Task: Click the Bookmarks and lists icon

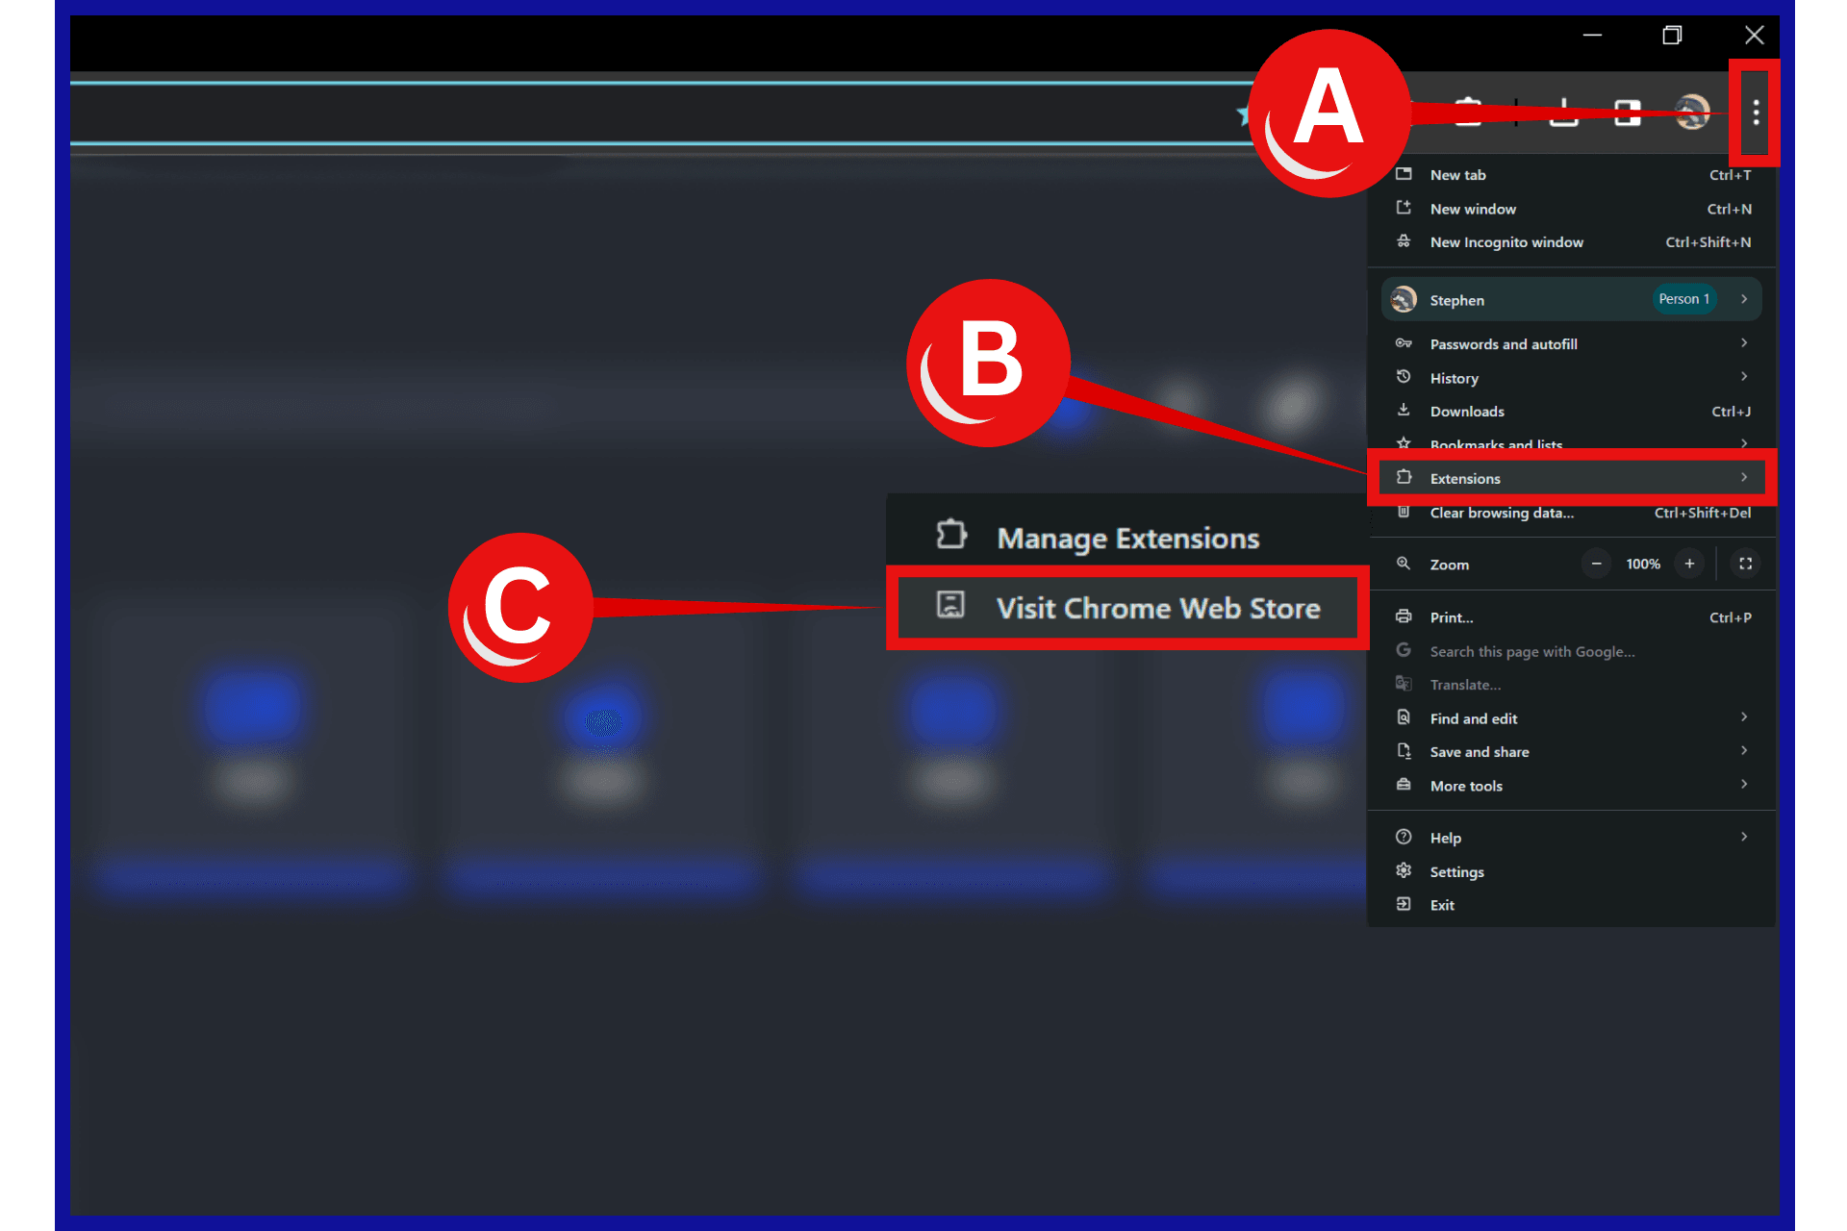Action: (x=1404, y=443)
